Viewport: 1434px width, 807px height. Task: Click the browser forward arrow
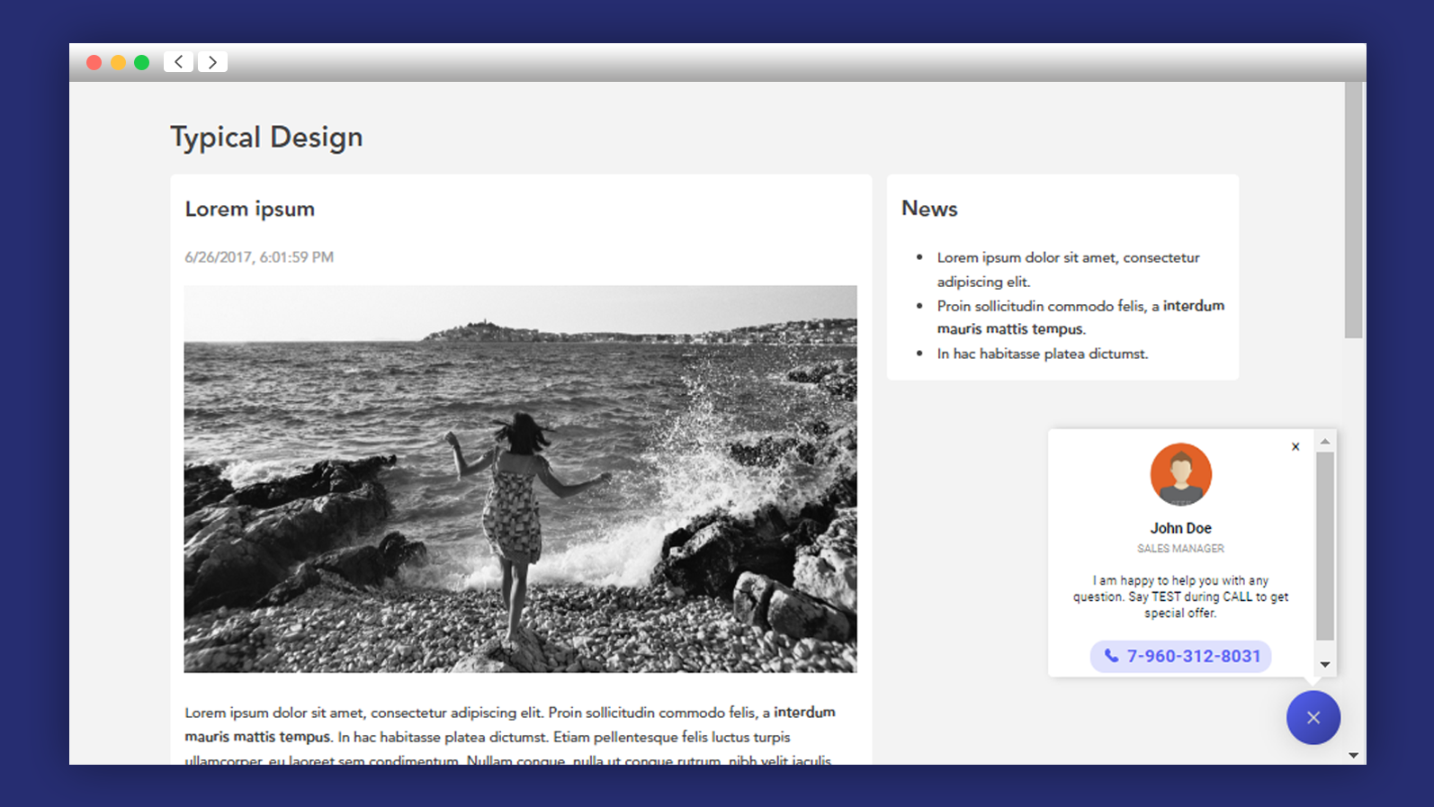(x=212, y=62)
